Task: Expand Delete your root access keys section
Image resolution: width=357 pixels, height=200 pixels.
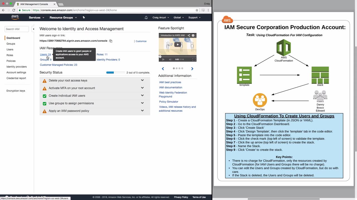Action: click(x=142, y=80)
